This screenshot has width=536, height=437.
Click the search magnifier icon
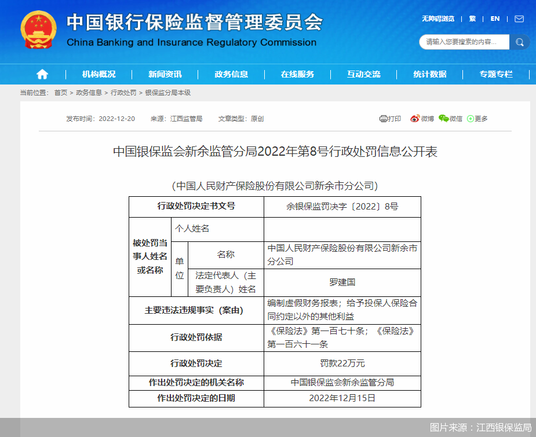point(519,42)
